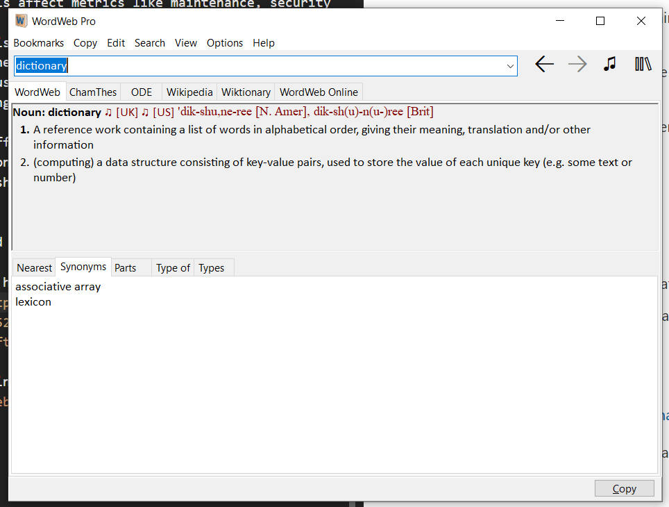The height and width of the screenshot is (507, 669).
Task: Switch to the ChamThes tab
Action: tap(92, 92)
